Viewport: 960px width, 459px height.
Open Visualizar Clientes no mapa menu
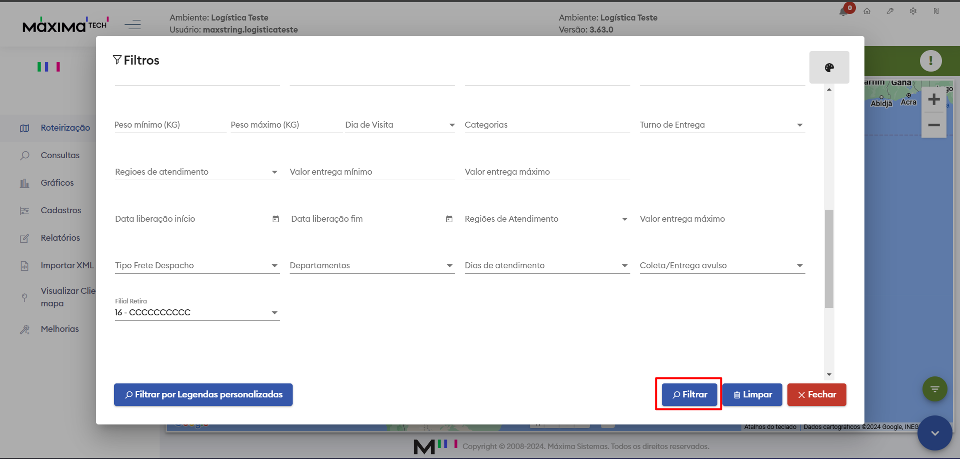[68, 297]
